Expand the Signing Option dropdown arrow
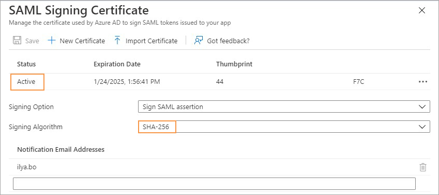Screen dimensions: 439x195 coord(422,107)
